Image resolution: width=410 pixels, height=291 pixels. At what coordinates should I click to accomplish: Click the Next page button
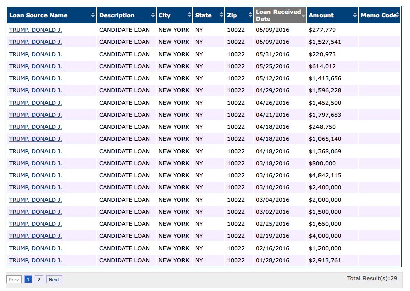pos(54,279)
